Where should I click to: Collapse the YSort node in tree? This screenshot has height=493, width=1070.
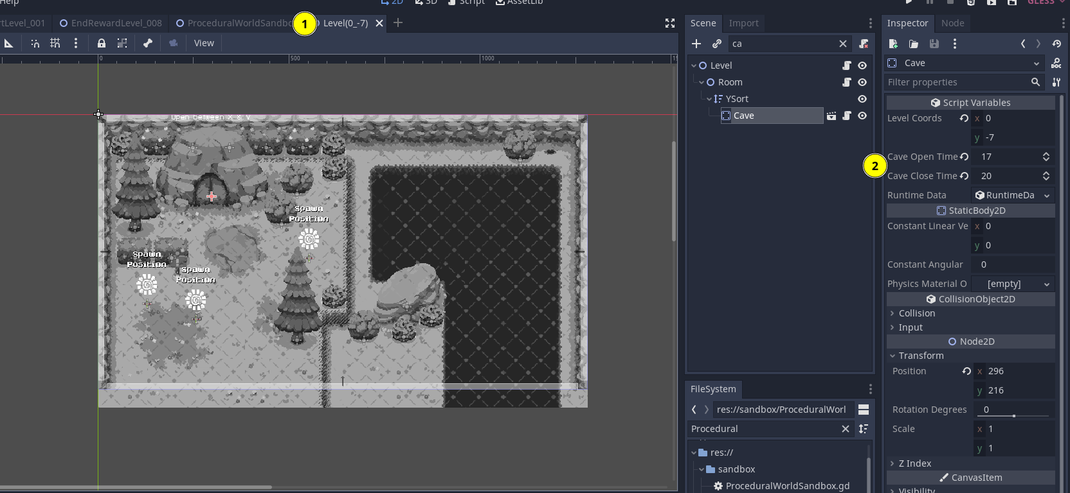(x=709, y=99)
